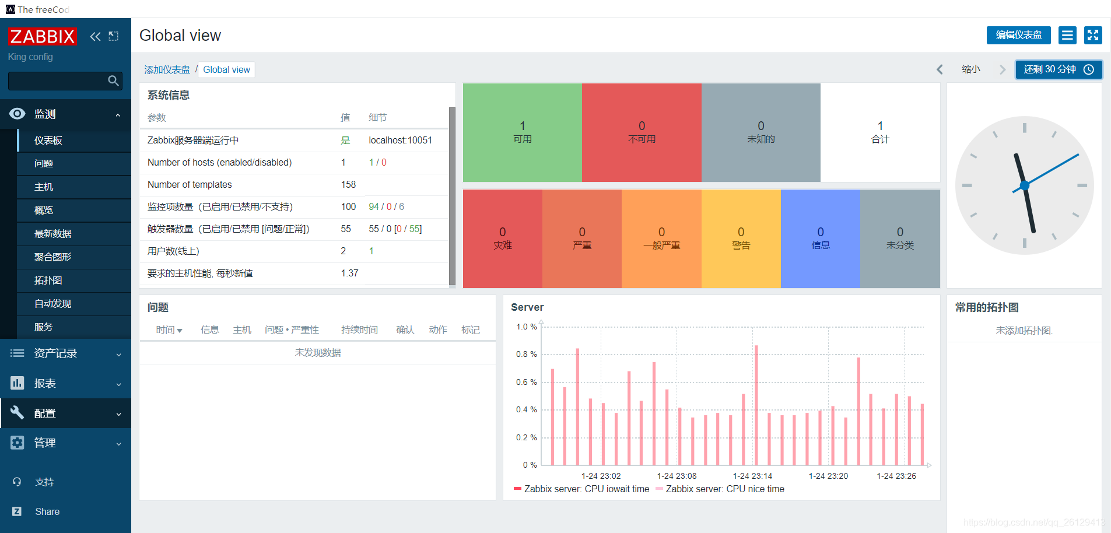This screenshot has width=1111, height=533.
Task: Open 聚合图形 in the sidebar
Action: click(x=74, y=257)
